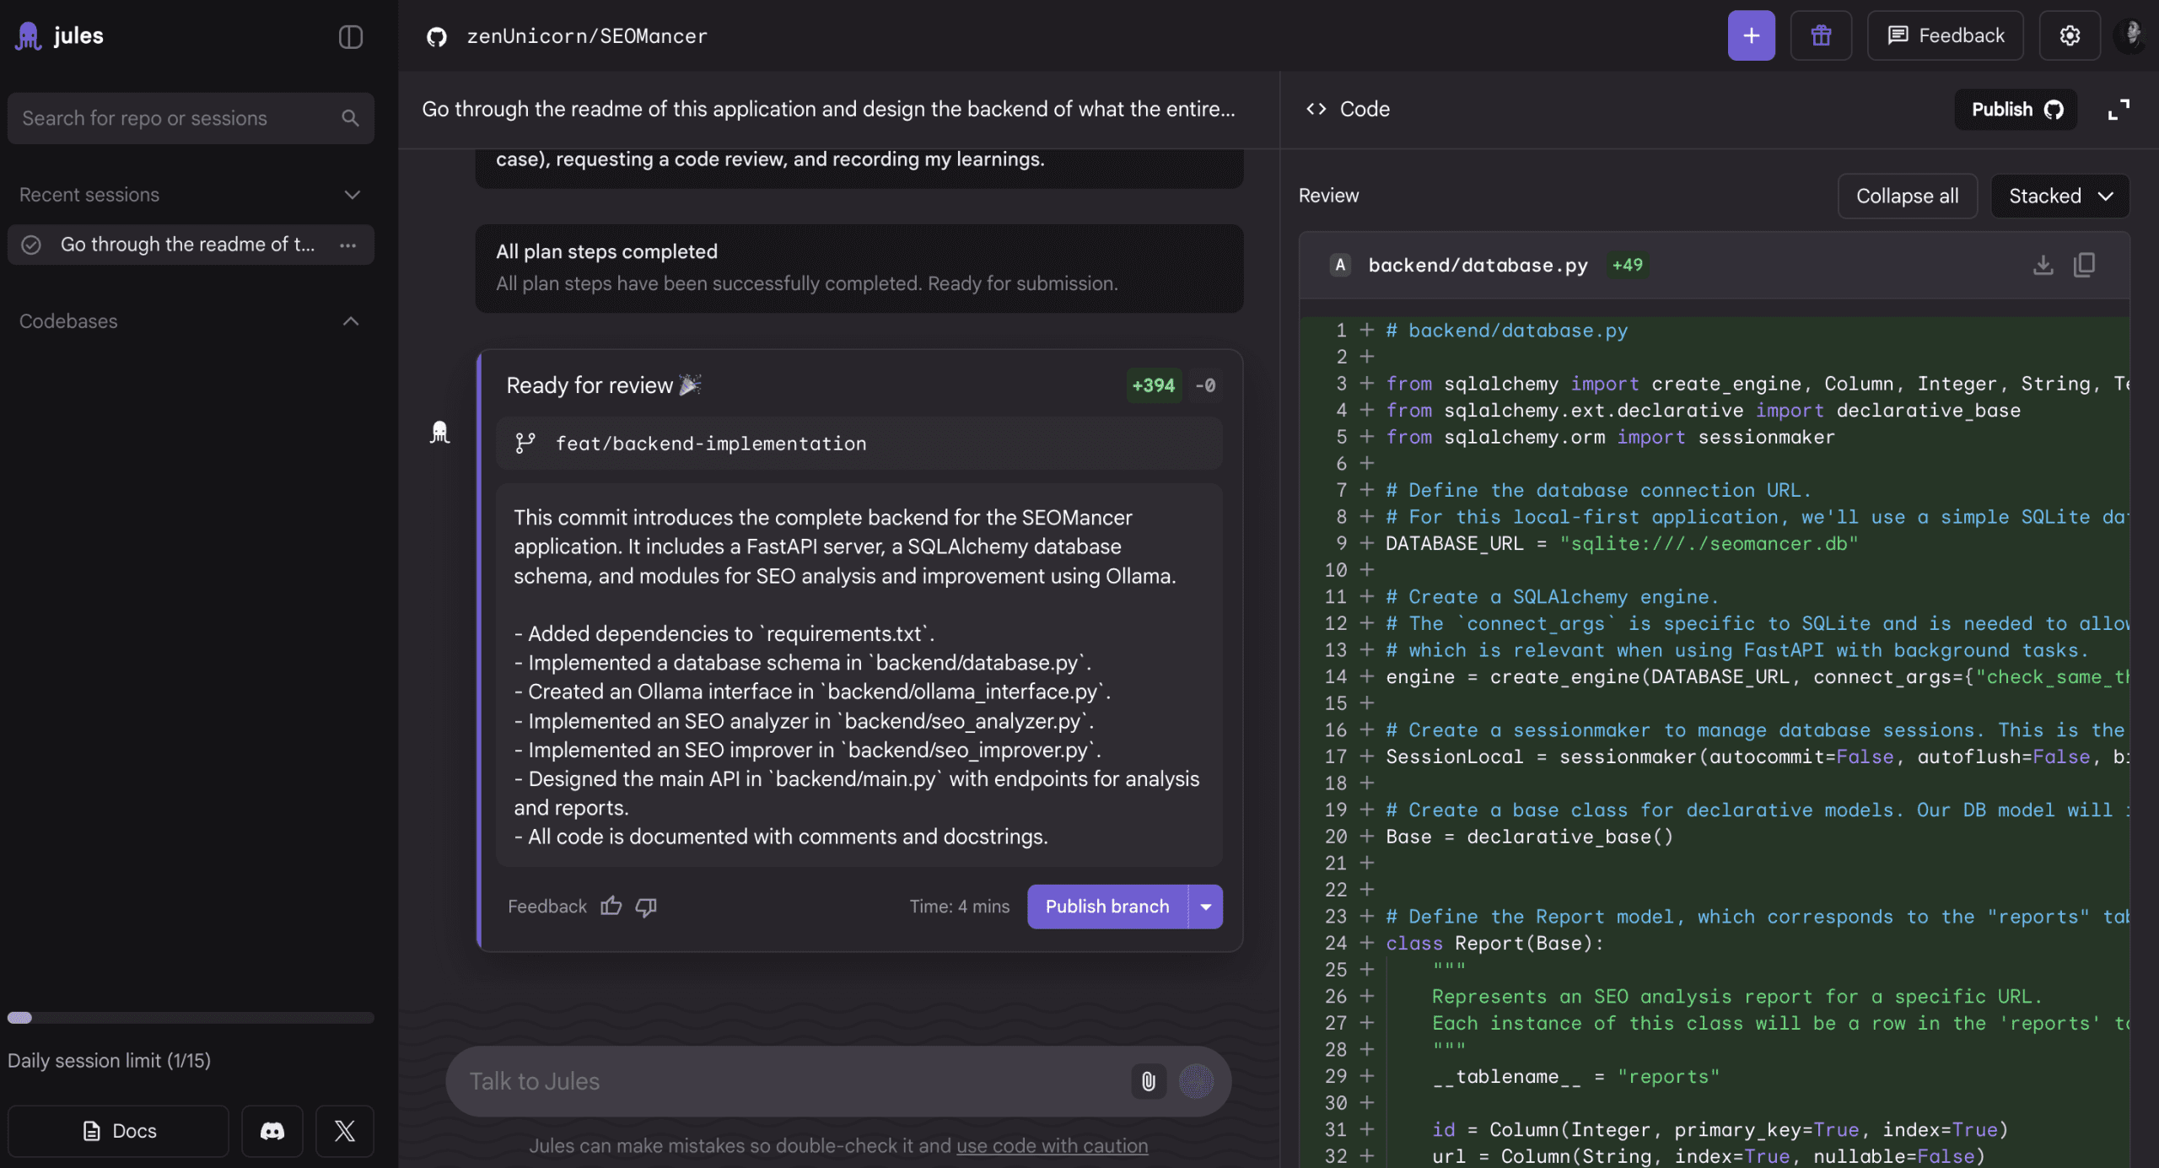Open the Stacked view dropdown
This screenshot has width=2159, height=1168.
coord(2059,196)
